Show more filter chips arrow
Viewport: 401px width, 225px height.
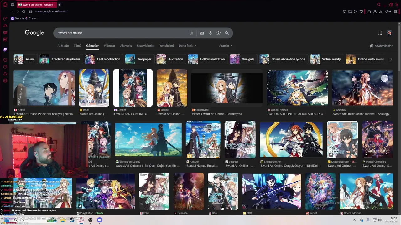[391, 59]
